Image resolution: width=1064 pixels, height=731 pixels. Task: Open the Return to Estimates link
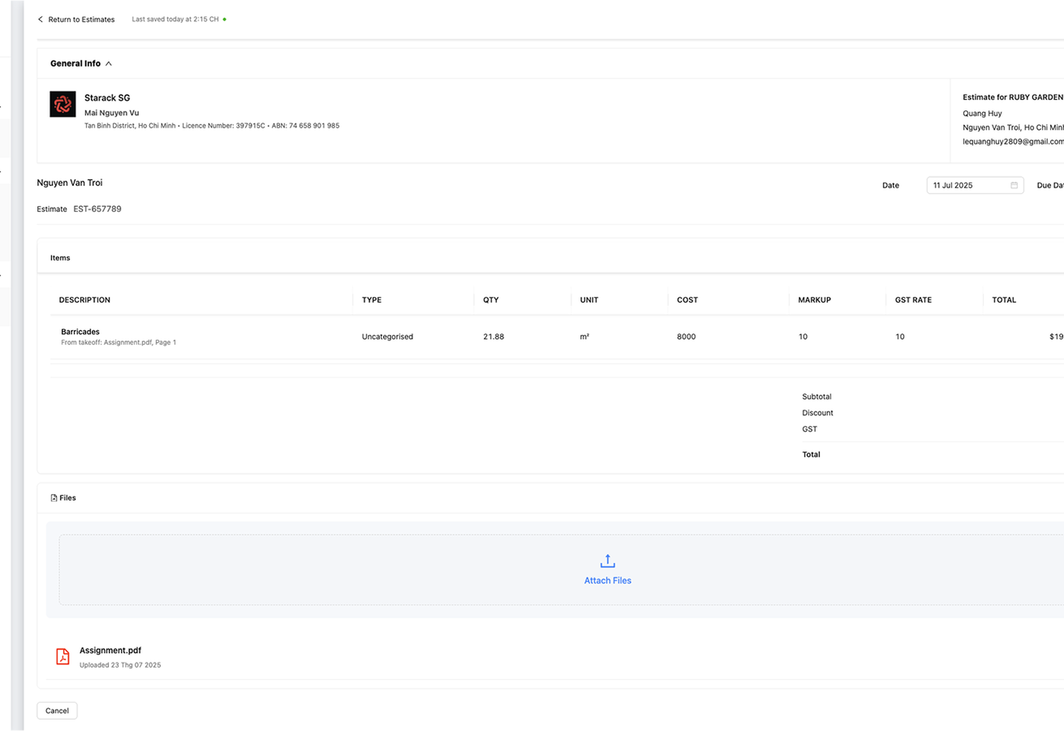pyautogui.click(x=81, y=19)
